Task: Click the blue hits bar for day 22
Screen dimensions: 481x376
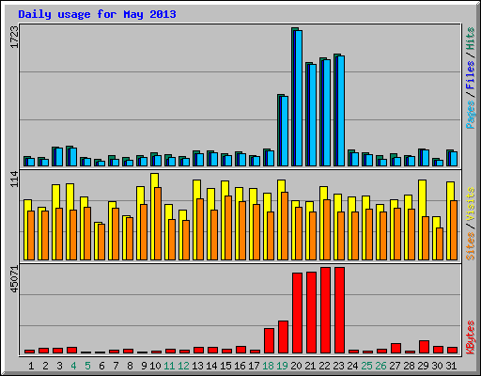Action: tap(327, 113)
